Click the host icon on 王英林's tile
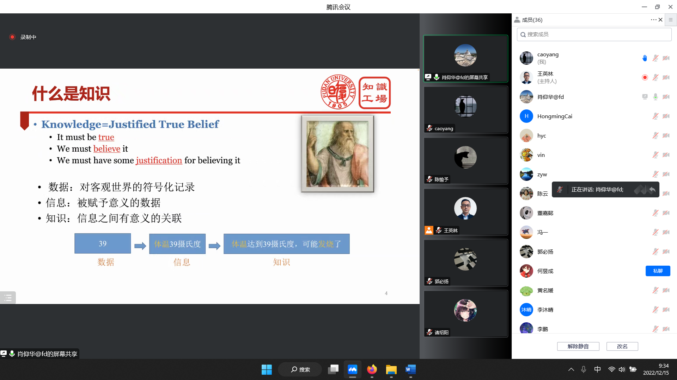This screenshot has height=380, width=677. 429,230
